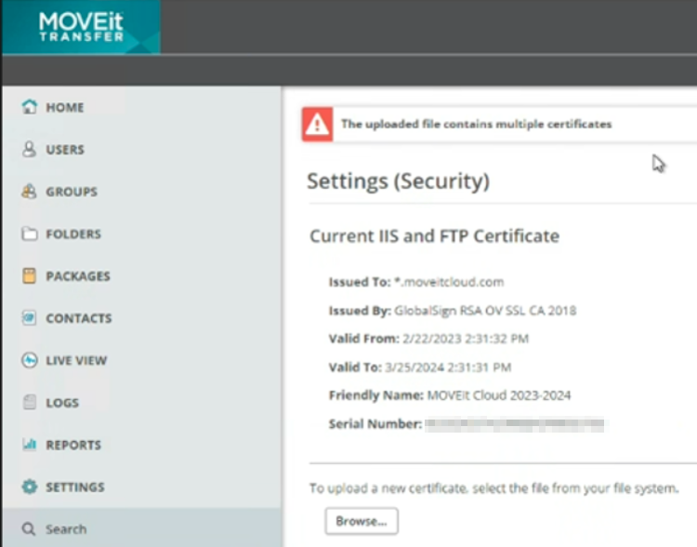Open SETTINGS from the sidebar
The height and width of the screenshot is (547, 697).
75,487
